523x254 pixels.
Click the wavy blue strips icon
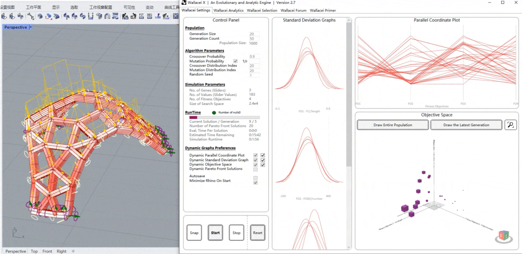[115, 16]
